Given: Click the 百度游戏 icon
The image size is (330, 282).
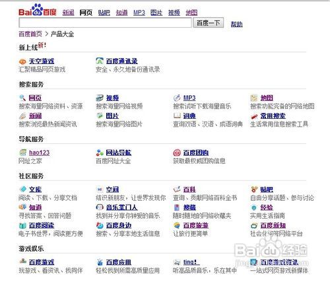Looking at the screenshot, I should [x=22, y=262].
